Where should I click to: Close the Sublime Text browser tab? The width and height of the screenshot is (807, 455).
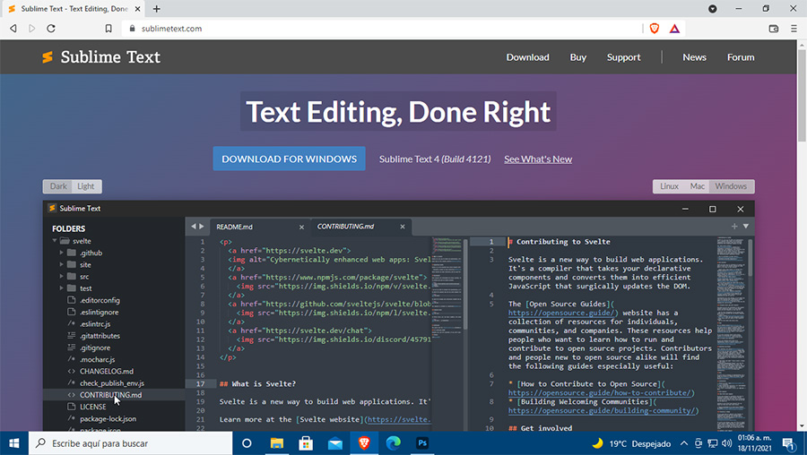click(137, 9)
